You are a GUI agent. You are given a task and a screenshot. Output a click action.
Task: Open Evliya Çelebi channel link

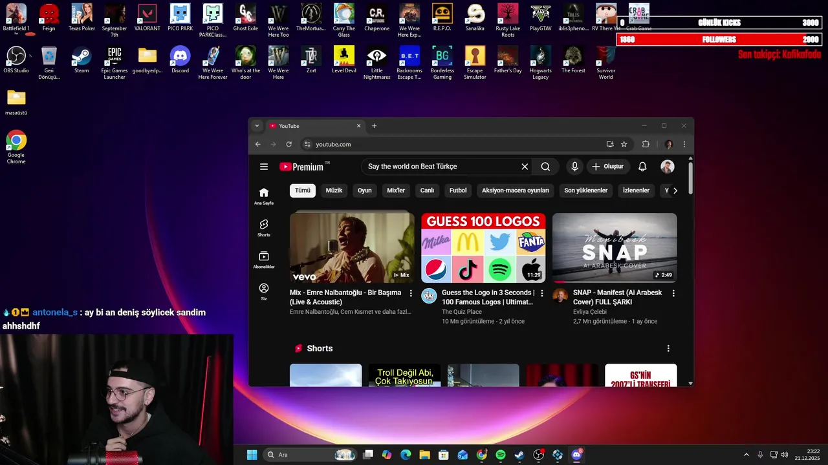590,312
